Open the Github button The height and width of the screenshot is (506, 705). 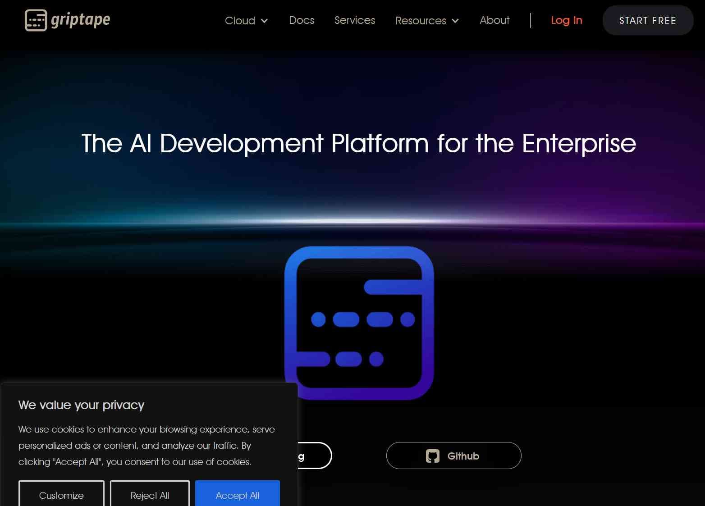tap(454, 456)
